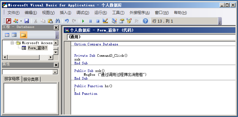Click View Object icon in project panel

(14, 35)
